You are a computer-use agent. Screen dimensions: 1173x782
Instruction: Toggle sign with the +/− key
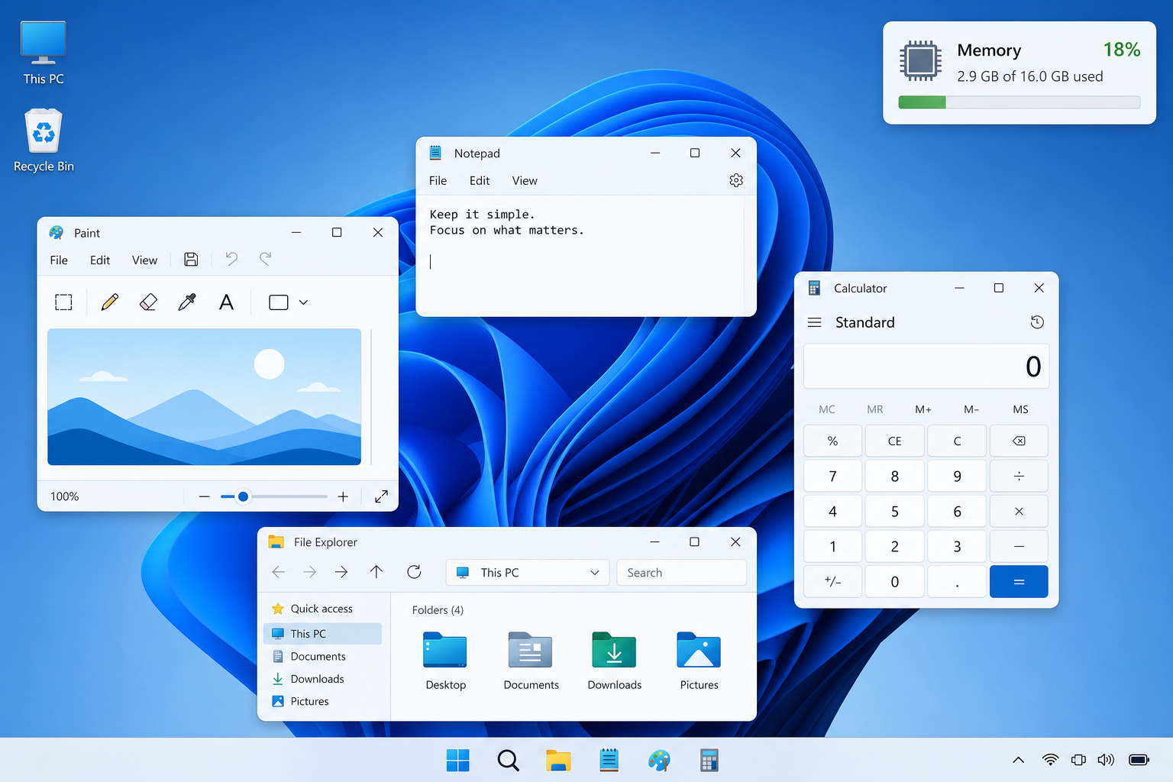pyautogui.click(x=833, y=582)
